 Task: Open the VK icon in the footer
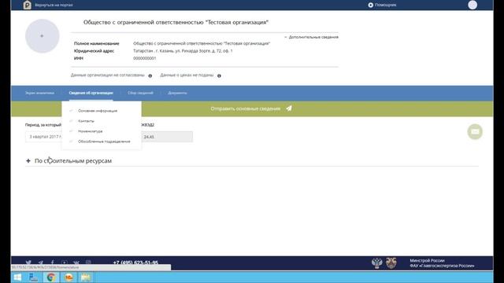click(x=76, y=263)
